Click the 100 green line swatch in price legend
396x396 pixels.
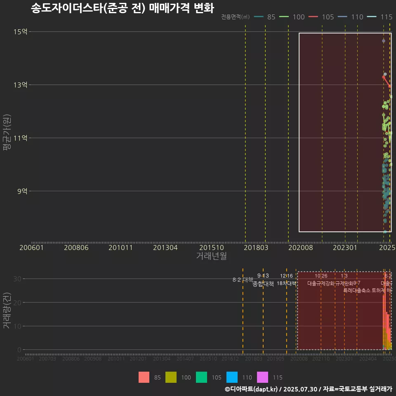coord(284,17)
